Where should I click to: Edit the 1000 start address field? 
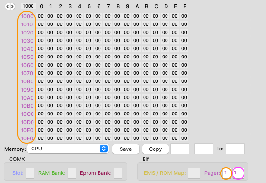(28, 6)
